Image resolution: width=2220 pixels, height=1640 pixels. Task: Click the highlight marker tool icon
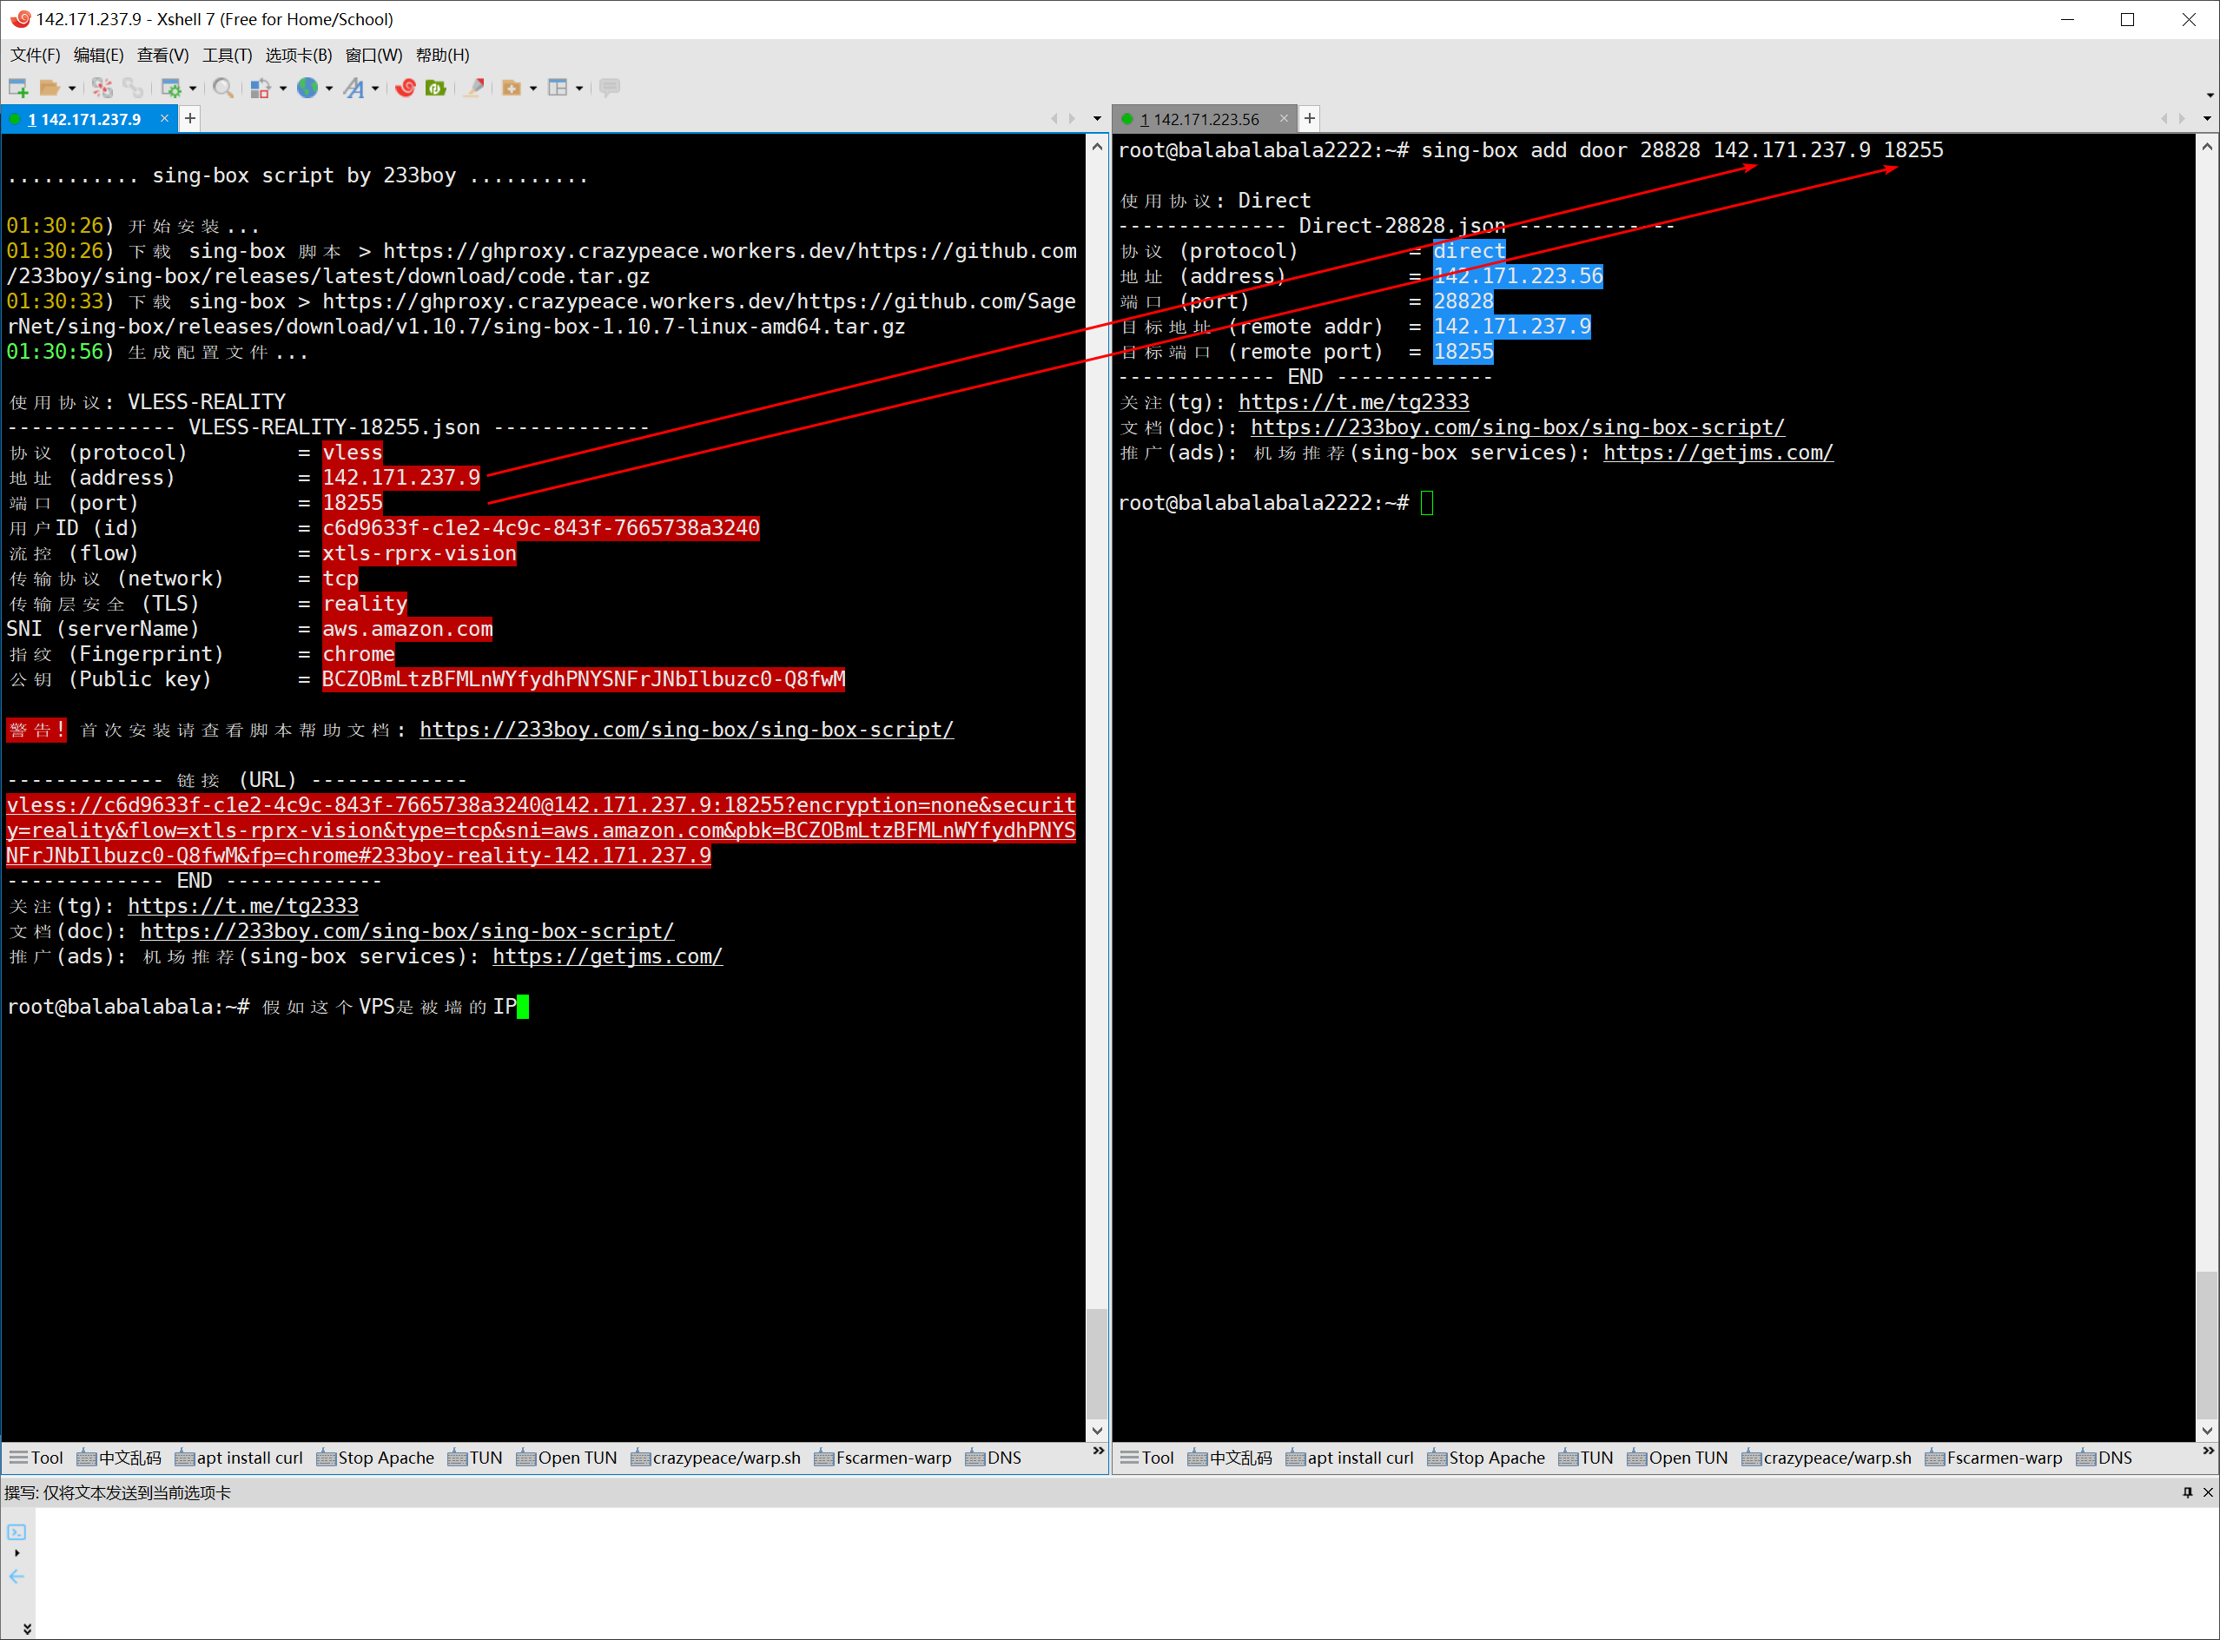pyautogui.click(x=475, y=89)
